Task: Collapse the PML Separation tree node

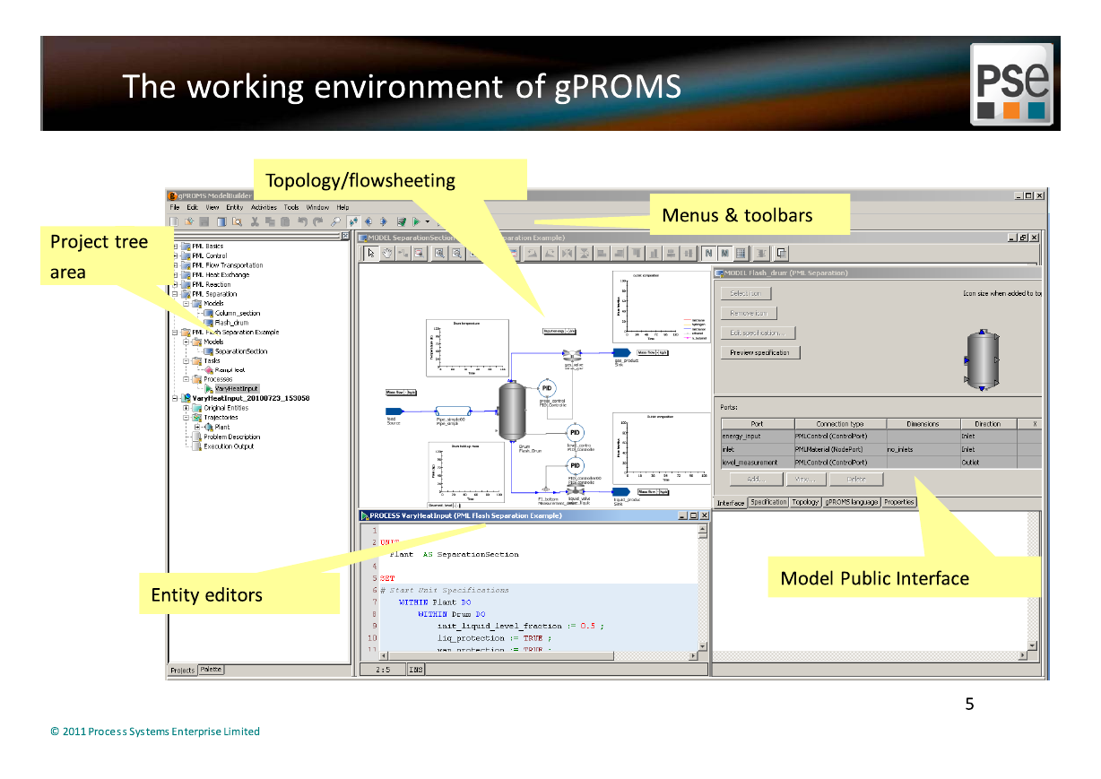Action: [x=177, y=294]
